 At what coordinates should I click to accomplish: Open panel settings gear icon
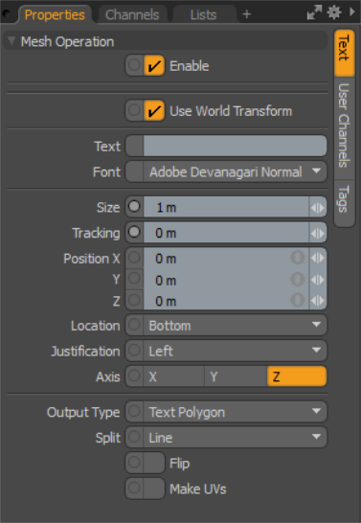coord(334,13)
